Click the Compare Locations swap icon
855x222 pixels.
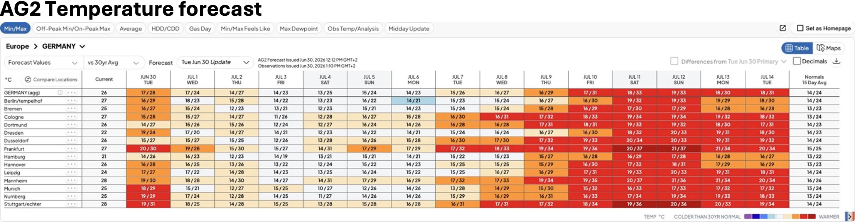(x=28, y=79)
